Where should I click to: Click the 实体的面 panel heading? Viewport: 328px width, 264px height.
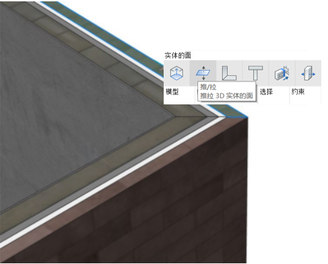[x=178, y=55]
